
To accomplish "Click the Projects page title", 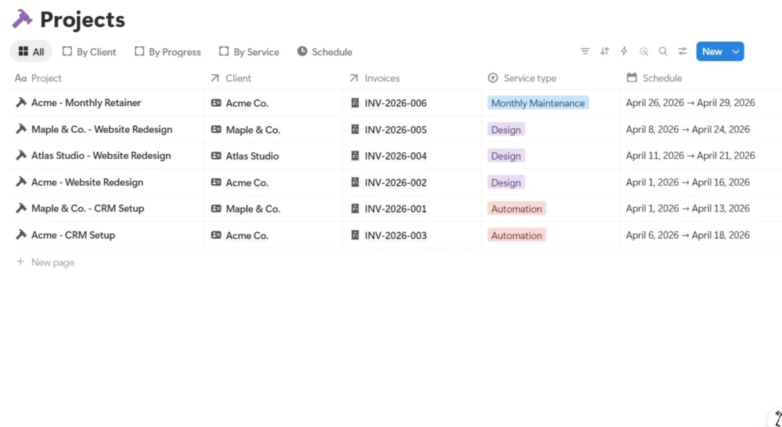I will [82, 19].
